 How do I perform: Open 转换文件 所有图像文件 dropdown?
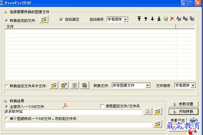tap(147, 85)
